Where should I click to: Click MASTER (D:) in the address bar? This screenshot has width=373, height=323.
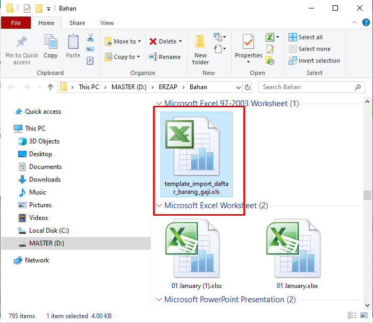129,87
